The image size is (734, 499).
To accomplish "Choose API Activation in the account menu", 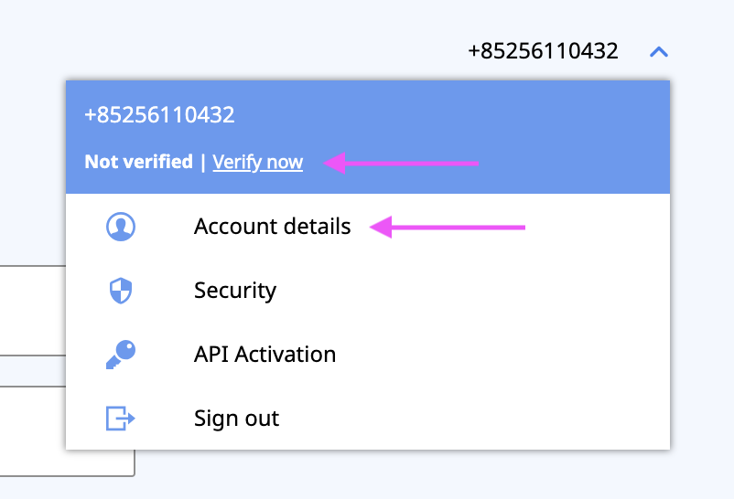I will [x=264, y=355].
